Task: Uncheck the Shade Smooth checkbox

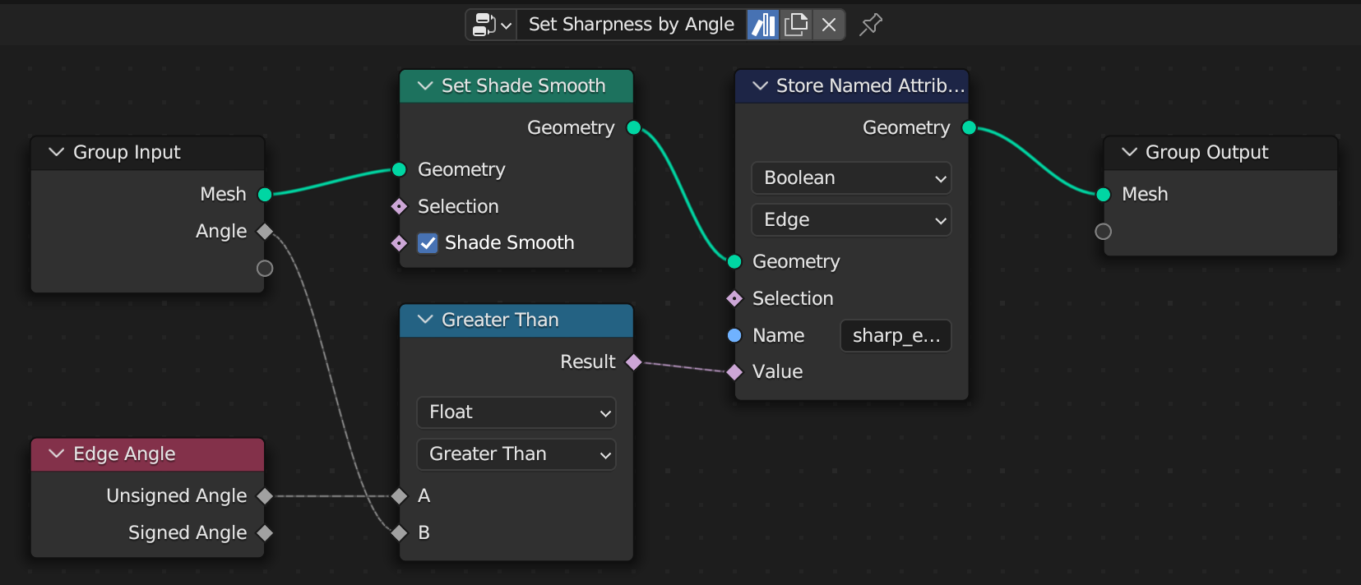Action: point(428,243)
